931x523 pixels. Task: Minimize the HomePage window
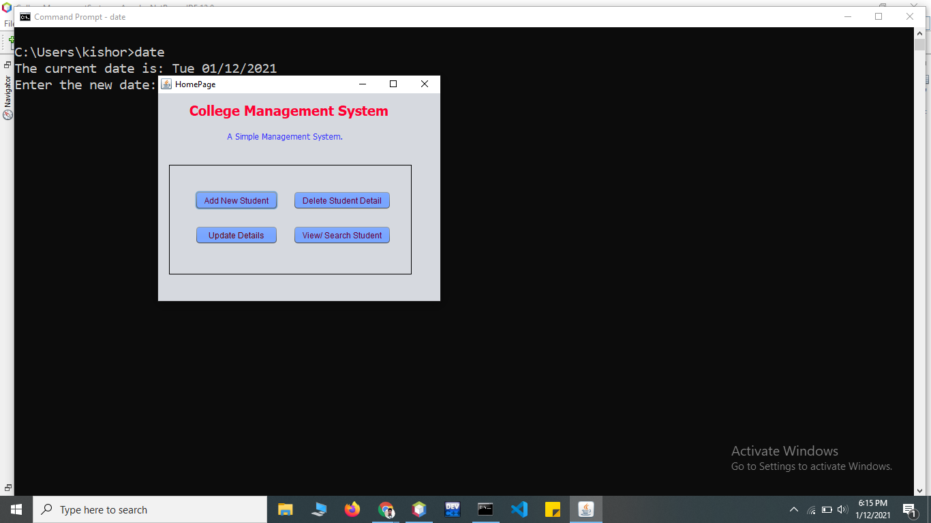click(363, 84)
